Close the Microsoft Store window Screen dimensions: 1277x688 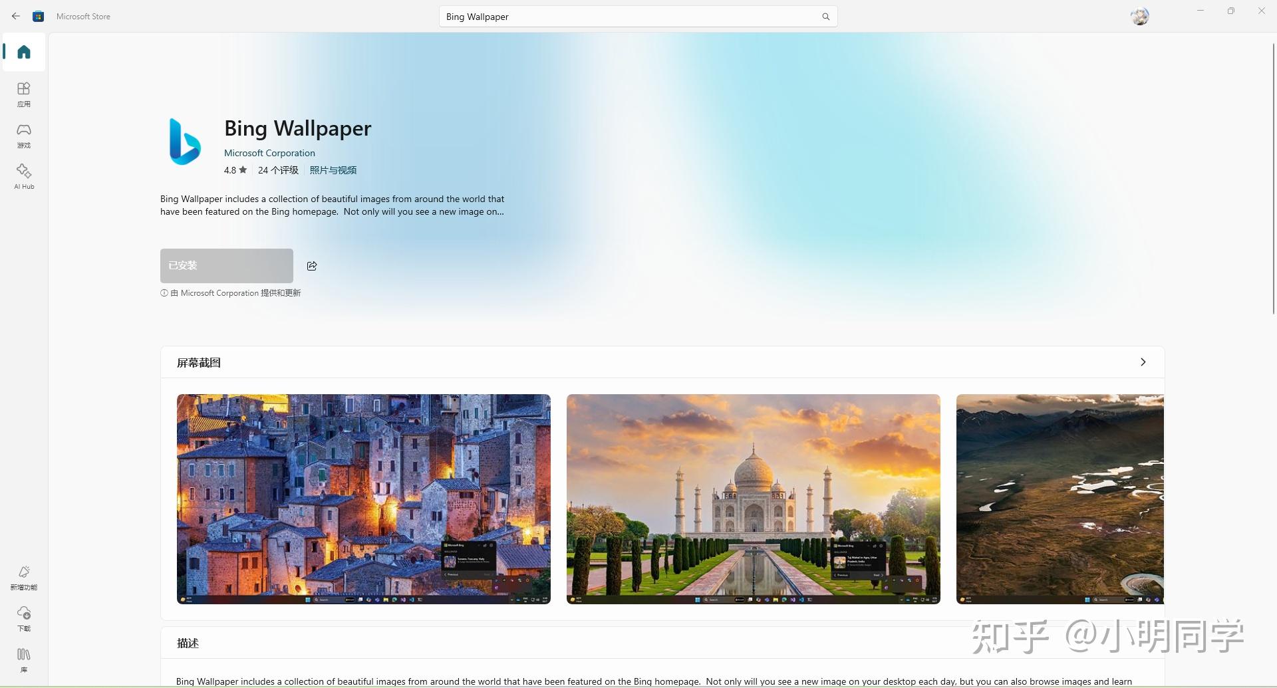pyautogui.click(x=1262, y=11)
